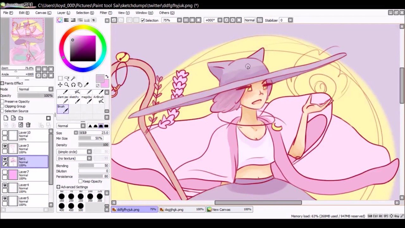Screen dimensions: 405x228
Task: Open the Others menu
Action: (x=166, y=13)
